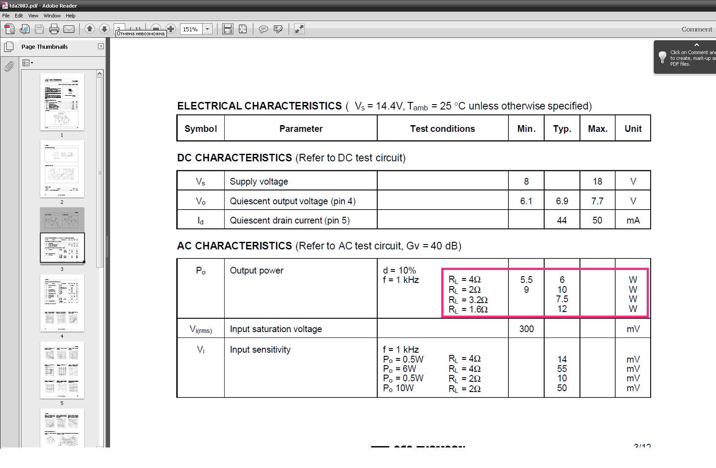Click the Page Thumbnails panel icon
Viewport: 716px width, 468px height.
(9, 47)
